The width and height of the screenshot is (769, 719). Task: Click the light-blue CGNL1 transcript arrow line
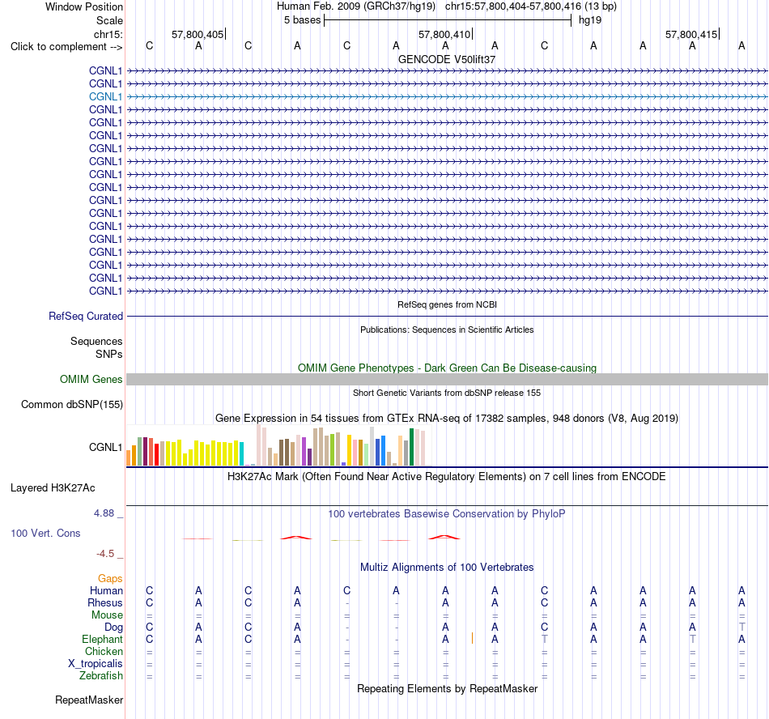tap(448, 96)
